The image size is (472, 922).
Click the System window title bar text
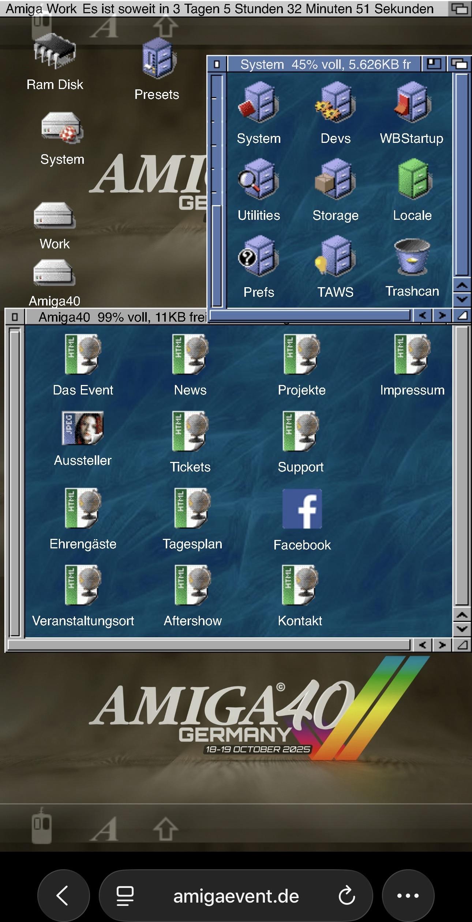[325, 64]
